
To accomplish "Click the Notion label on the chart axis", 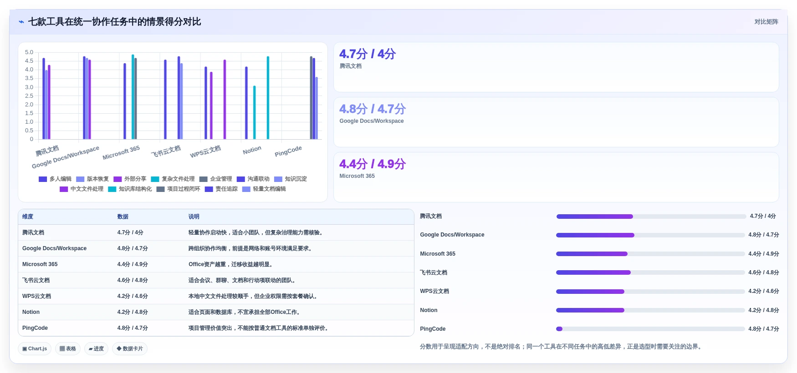I will [252, 150].
